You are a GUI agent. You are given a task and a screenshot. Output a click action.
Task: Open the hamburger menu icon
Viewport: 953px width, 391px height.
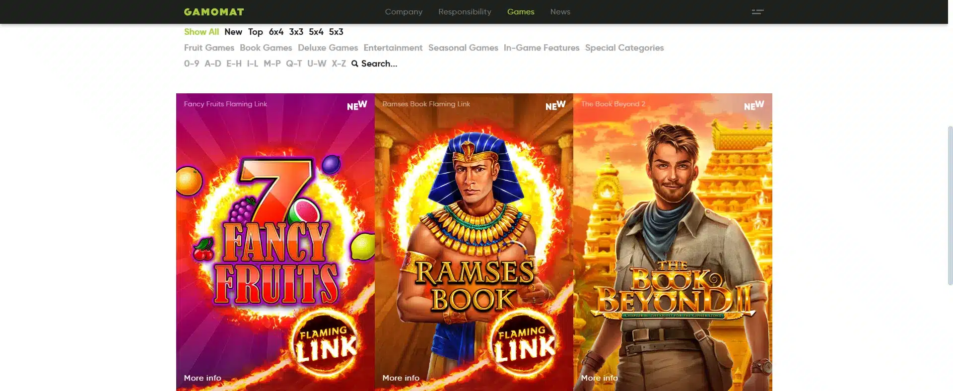757,12
